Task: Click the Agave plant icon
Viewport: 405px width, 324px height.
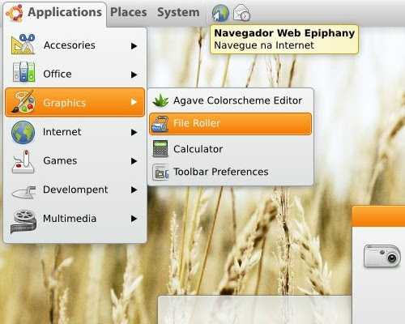Action: click(160, 100)
